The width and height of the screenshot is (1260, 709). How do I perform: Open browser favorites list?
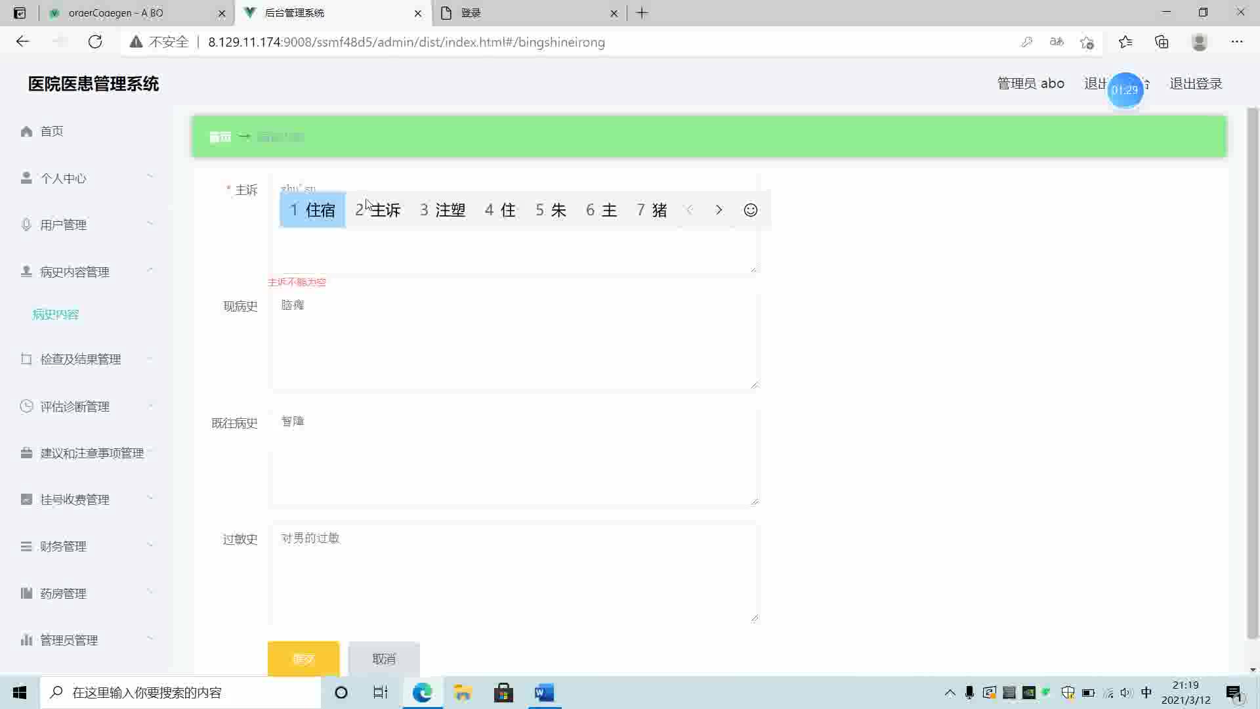(x=1125, y=42)
